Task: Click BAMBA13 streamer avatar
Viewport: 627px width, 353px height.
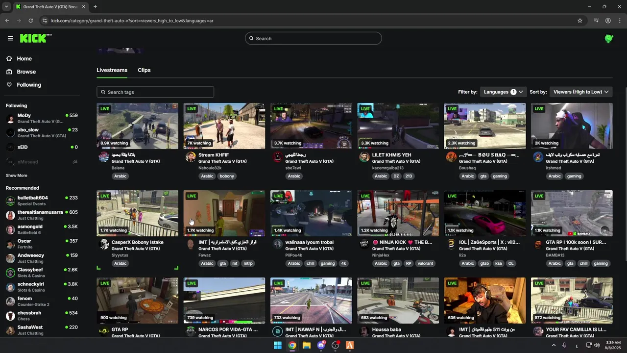Action: [538, 244]
